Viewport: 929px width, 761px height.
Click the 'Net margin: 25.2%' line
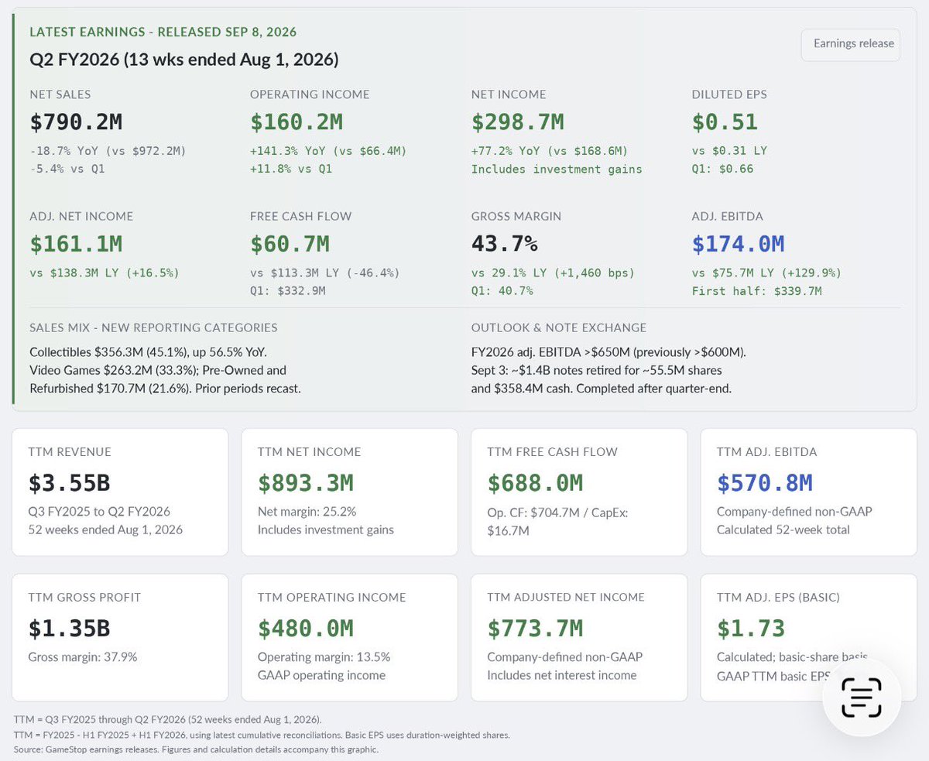pyautogui.click(x=307, y=512)
